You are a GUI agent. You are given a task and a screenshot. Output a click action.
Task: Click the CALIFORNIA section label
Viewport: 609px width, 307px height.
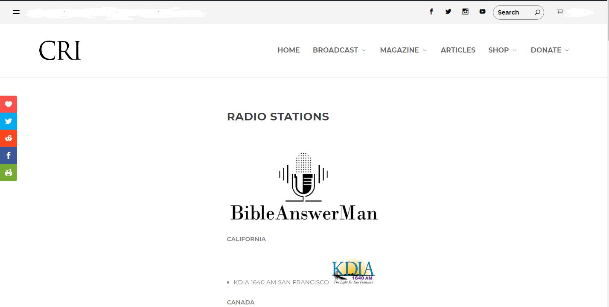point(246,239)
